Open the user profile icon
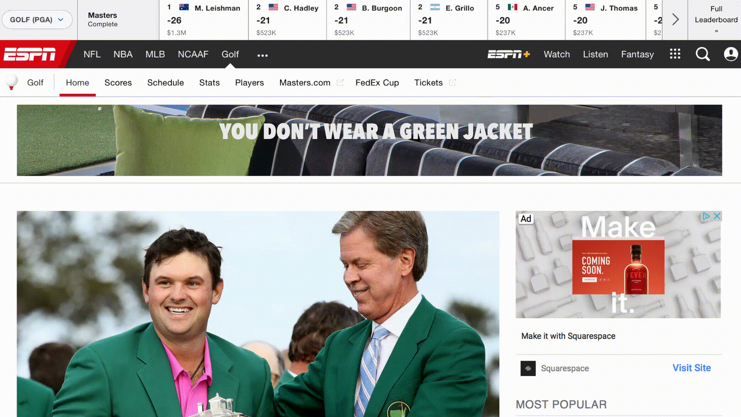This screenshot has height=417, width=741. point(731,54)
